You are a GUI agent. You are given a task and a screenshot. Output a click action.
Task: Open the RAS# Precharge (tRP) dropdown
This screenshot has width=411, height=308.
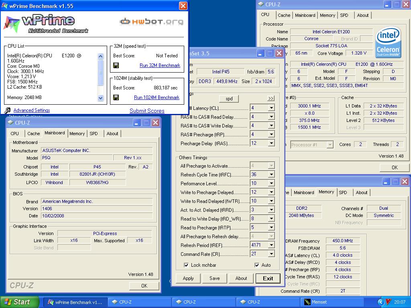[x=271, y=134]
